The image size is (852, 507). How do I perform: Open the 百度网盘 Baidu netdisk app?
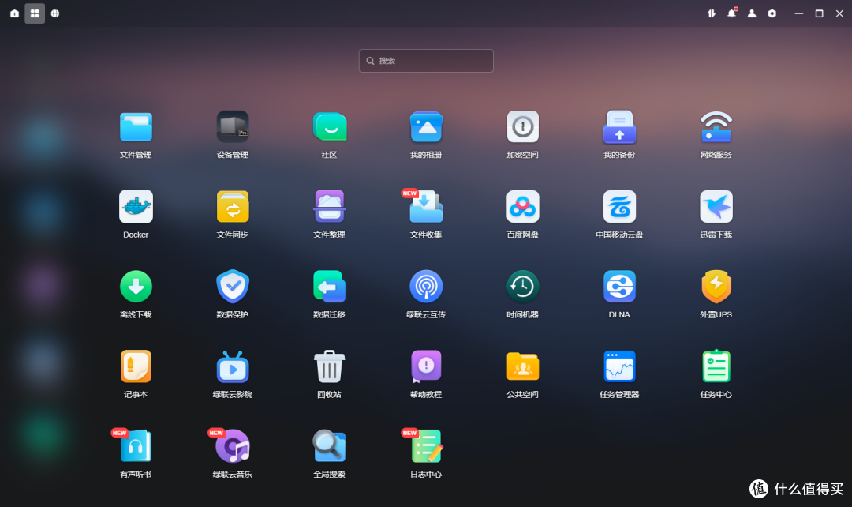(x=523, y=207)
